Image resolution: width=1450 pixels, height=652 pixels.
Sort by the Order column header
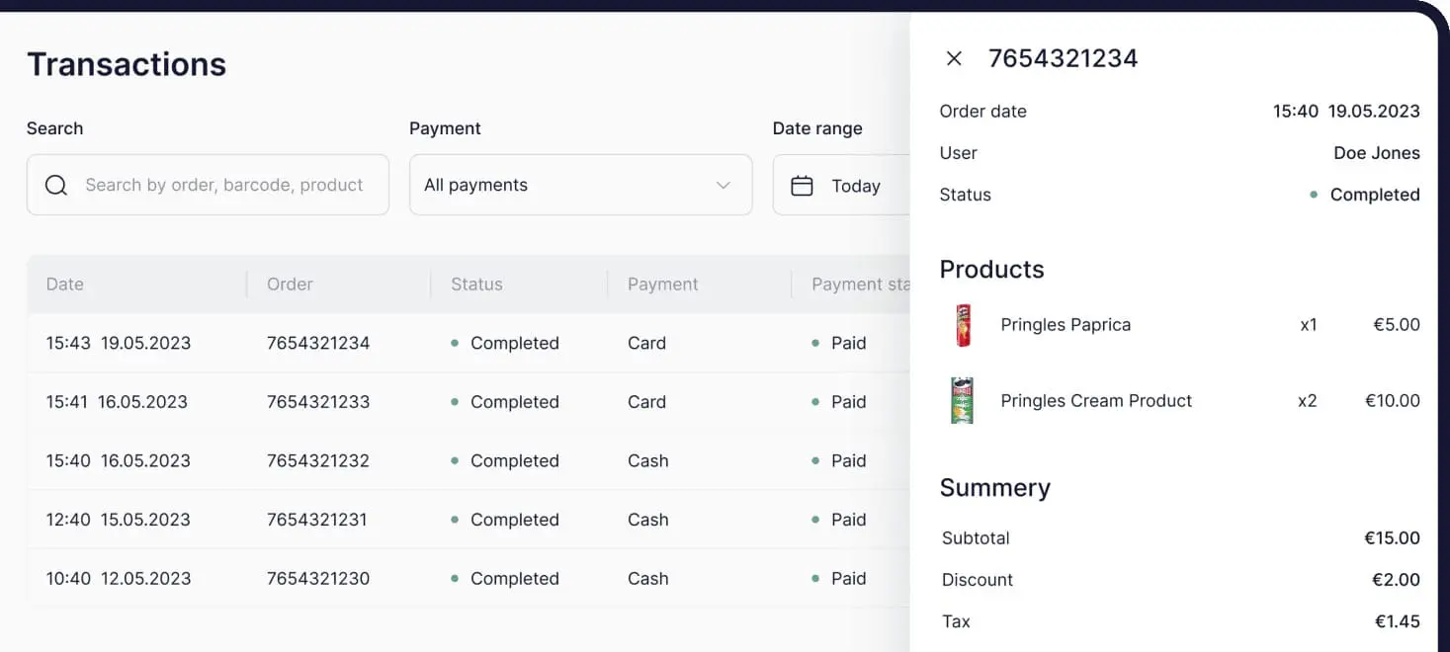point(290,285)
